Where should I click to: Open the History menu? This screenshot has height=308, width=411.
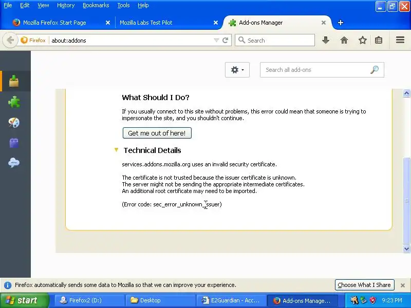coord(66,5)
